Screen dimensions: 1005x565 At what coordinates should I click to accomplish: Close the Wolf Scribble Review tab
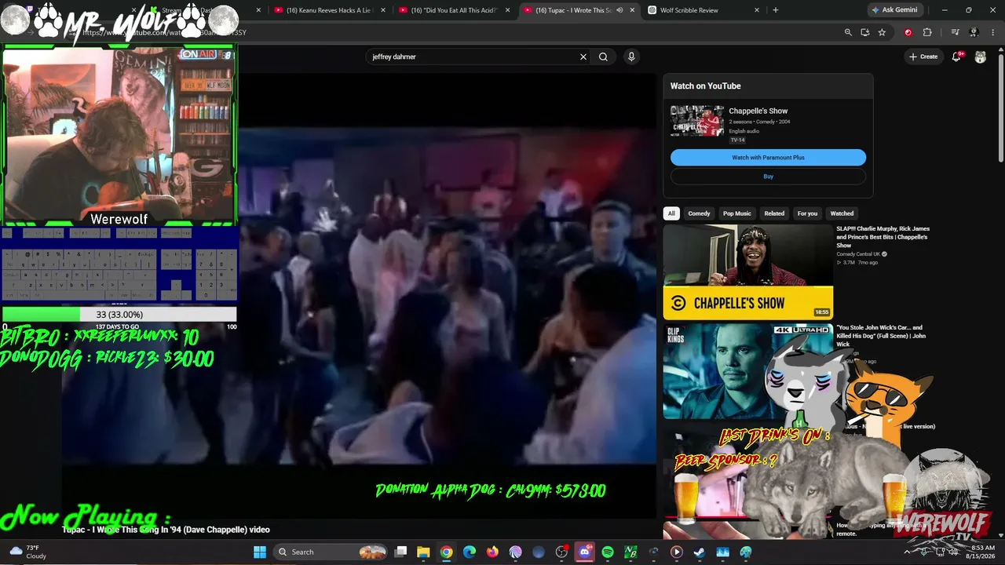[757, 10]
